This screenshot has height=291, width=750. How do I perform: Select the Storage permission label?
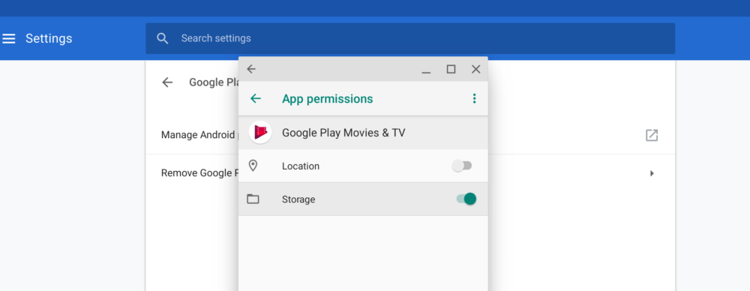298,199
